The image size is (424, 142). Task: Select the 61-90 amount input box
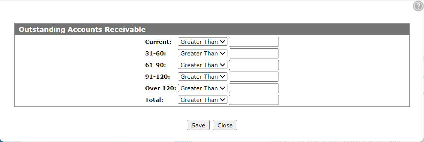pyautogui.click(x=254, y=65)
